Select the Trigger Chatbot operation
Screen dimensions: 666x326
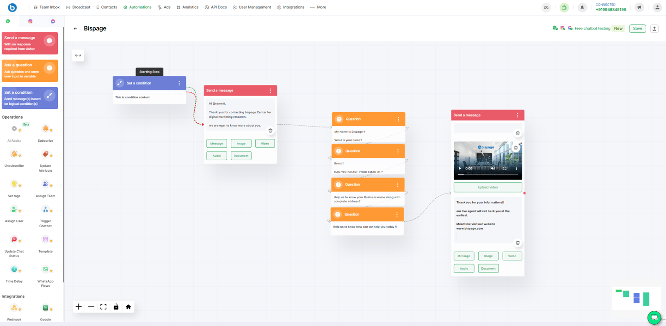click(x=45, y=216)
